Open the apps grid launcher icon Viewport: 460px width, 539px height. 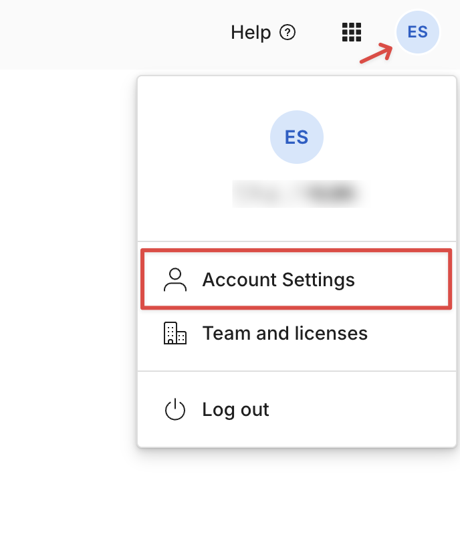click(352, 32)
